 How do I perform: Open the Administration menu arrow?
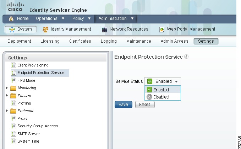pos(132,18)
